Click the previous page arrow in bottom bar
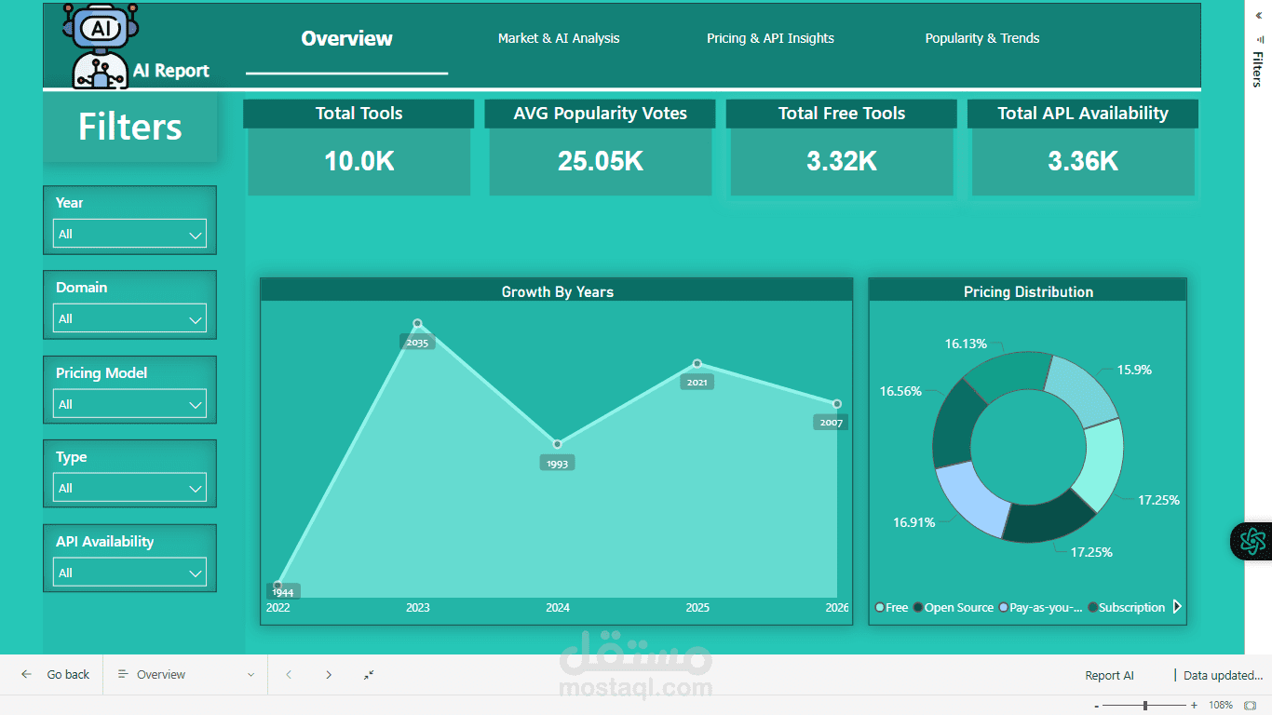The height and width of the screenshot is (715, 1272). coord(289,674)
